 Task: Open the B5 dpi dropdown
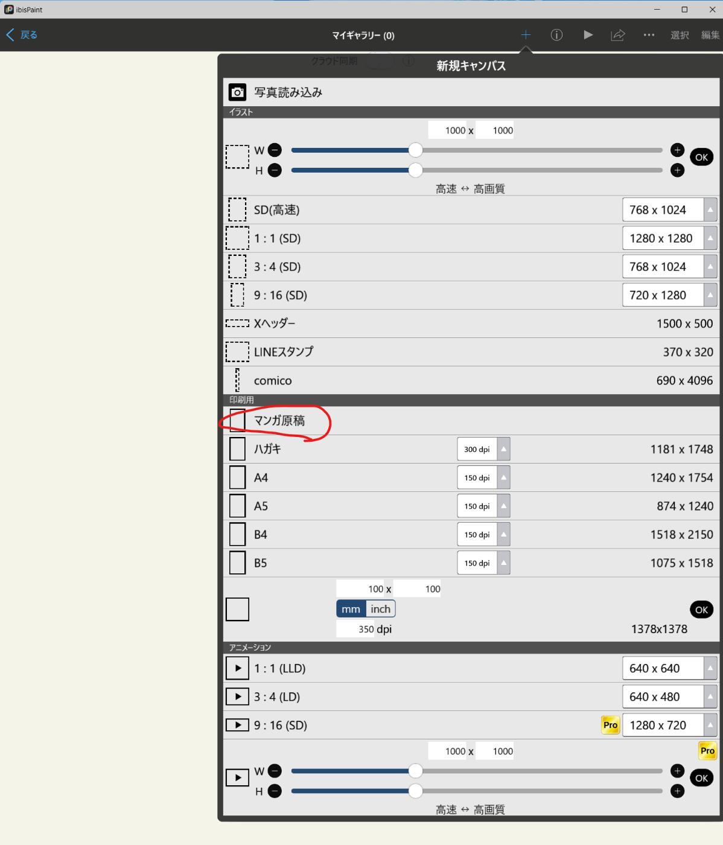483,563
